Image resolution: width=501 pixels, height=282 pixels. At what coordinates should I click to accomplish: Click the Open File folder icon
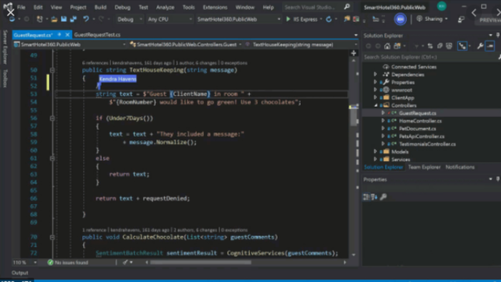54,19
